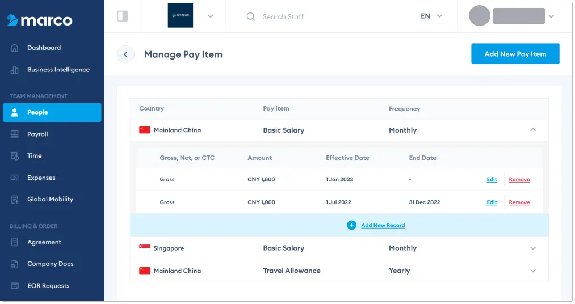
Task: Open Business Intelligence chart icon
Action: click(x=14, y=70)
